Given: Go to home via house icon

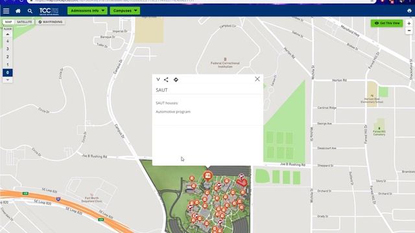Looking at the screenshot, I should point(18,11).
